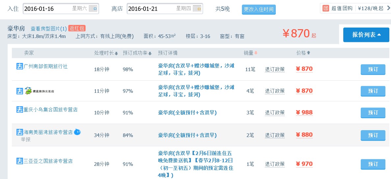The image size is (391, 179).
Task: Sort by 处理时长 column
Action: point(106,53)
